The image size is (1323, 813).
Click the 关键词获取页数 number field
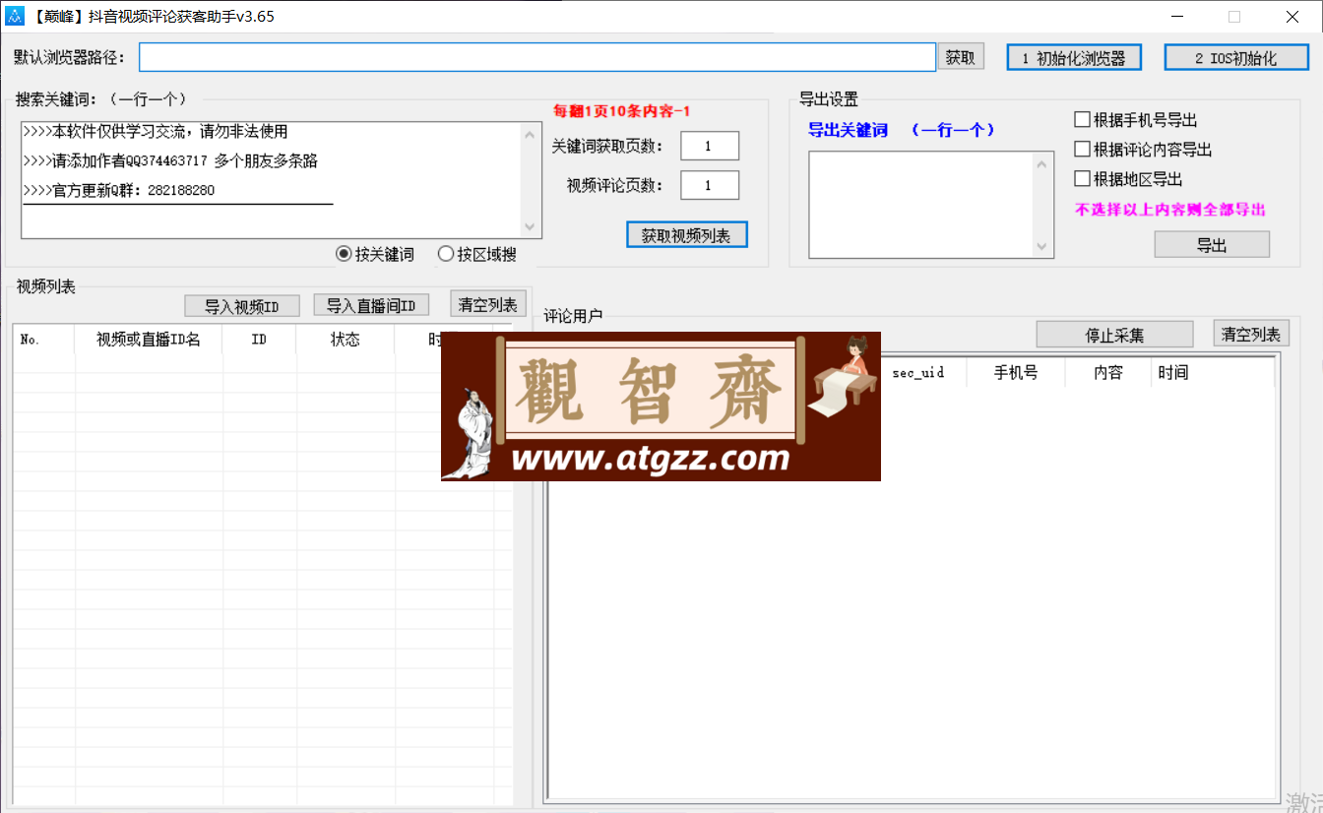coord(709,146)
